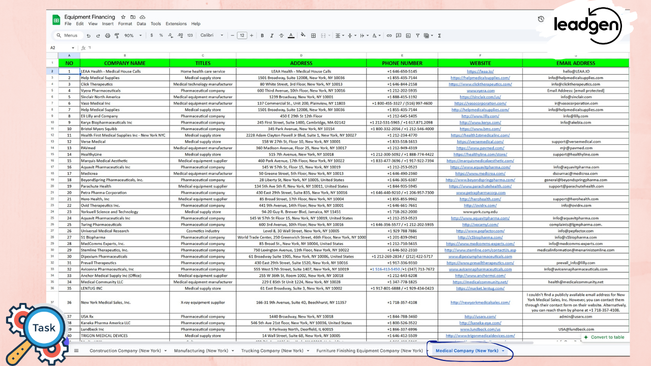
Task: Open version history clock icon
Action: tap(541, 19)
